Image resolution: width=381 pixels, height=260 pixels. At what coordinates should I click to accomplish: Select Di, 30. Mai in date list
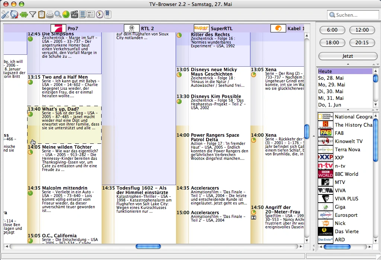click(x=345, y=92)
